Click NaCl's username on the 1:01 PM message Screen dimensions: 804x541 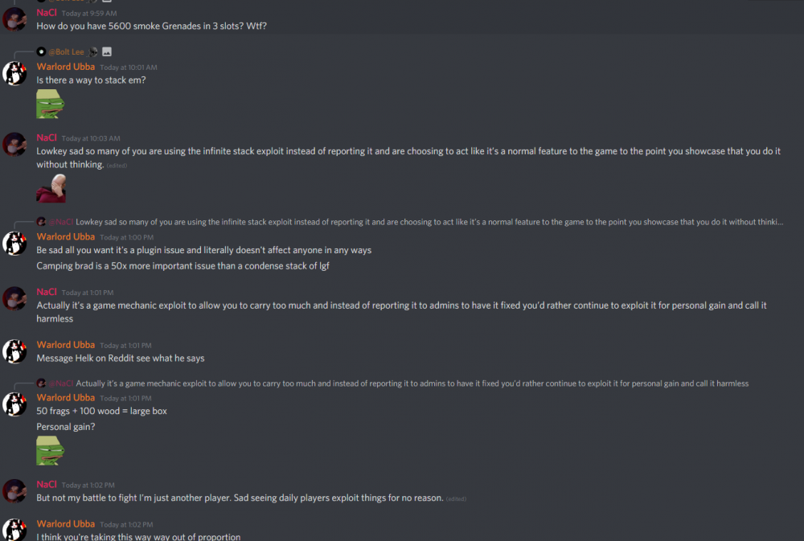coord(47,292)
